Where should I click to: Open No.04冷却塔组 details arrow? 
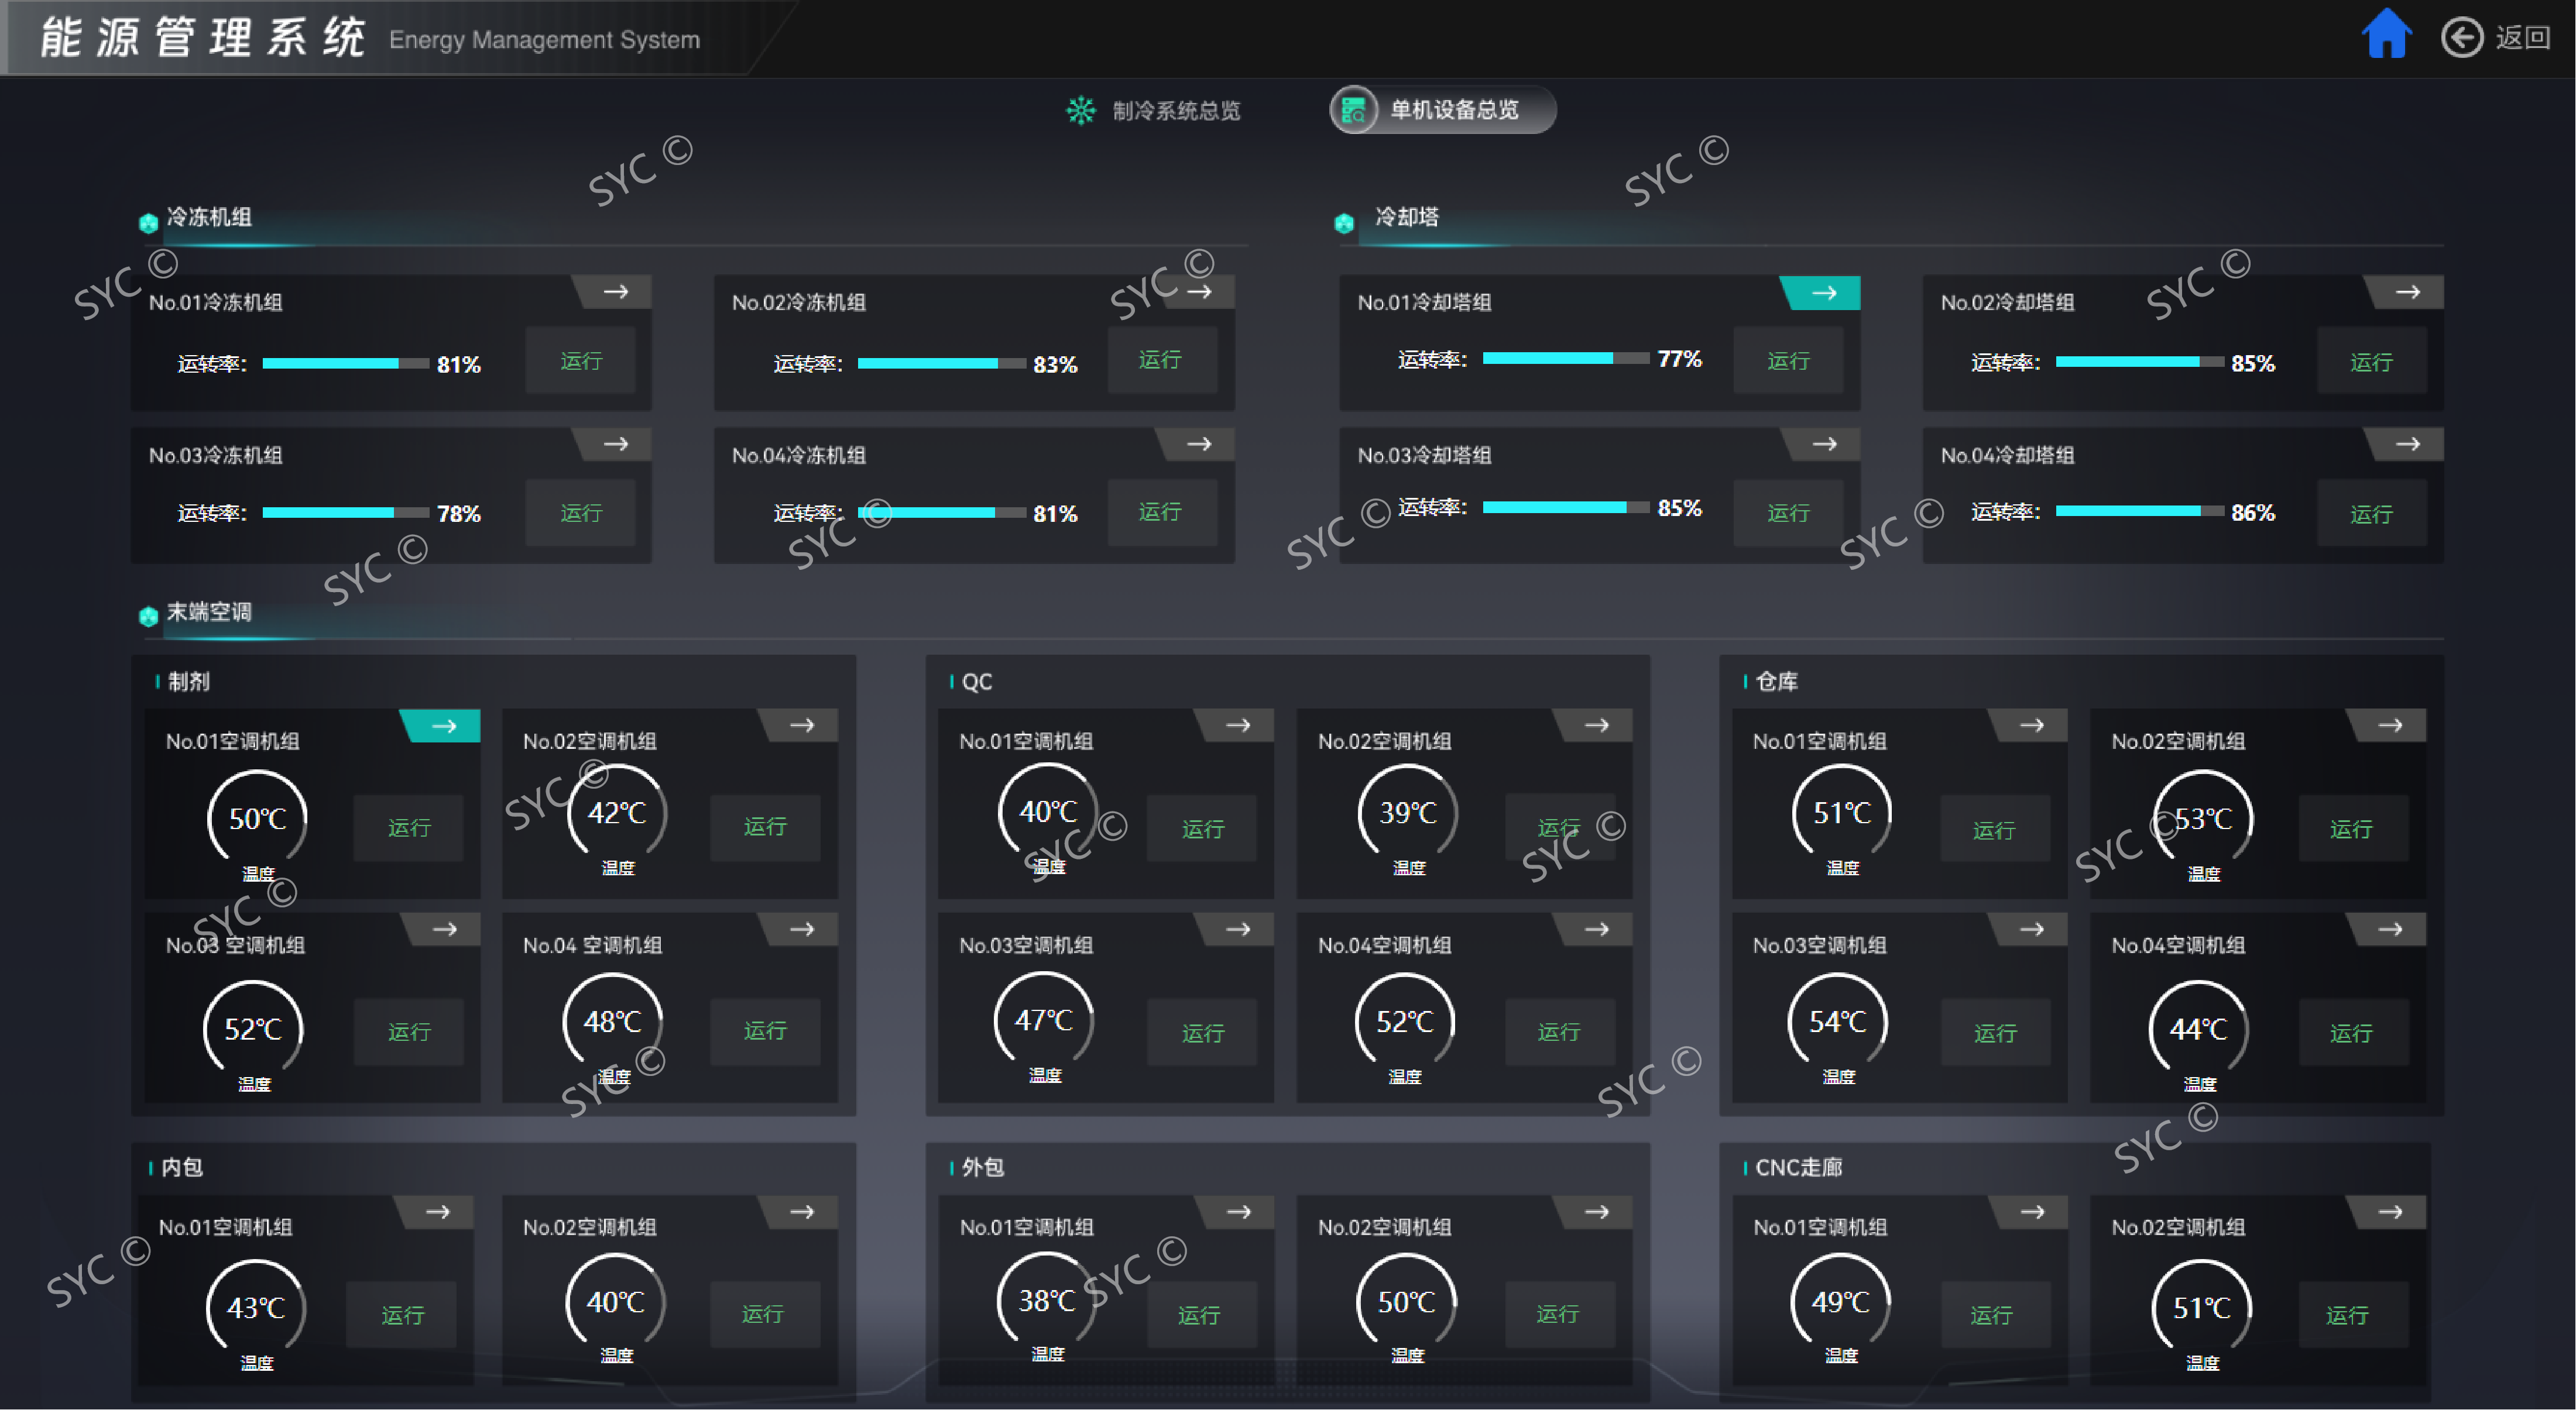(2407, 443)
